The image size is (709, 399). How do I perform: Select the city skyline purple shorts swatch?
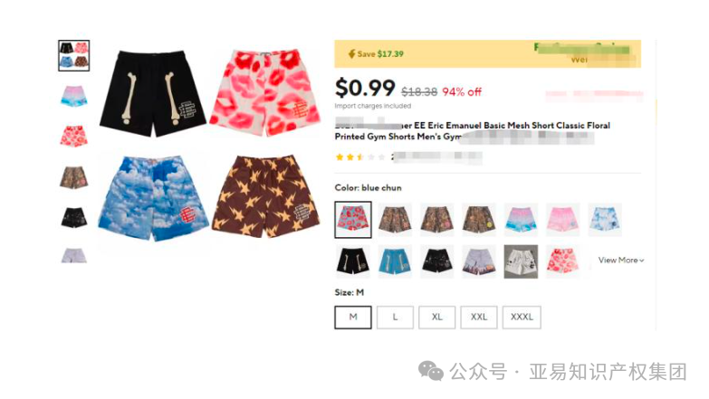tap(479, 261)
